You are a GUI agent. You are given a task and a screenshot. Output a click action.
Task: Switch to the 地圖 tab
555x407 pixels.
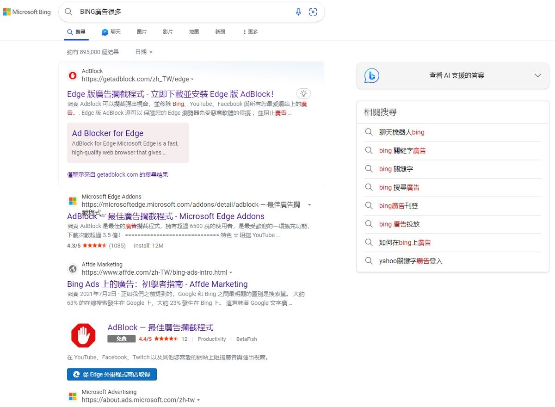[x=194, y=32]
